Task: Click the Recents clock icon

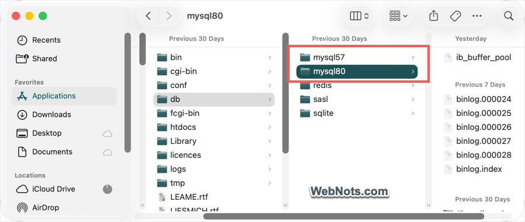Action: pos(22,40)
